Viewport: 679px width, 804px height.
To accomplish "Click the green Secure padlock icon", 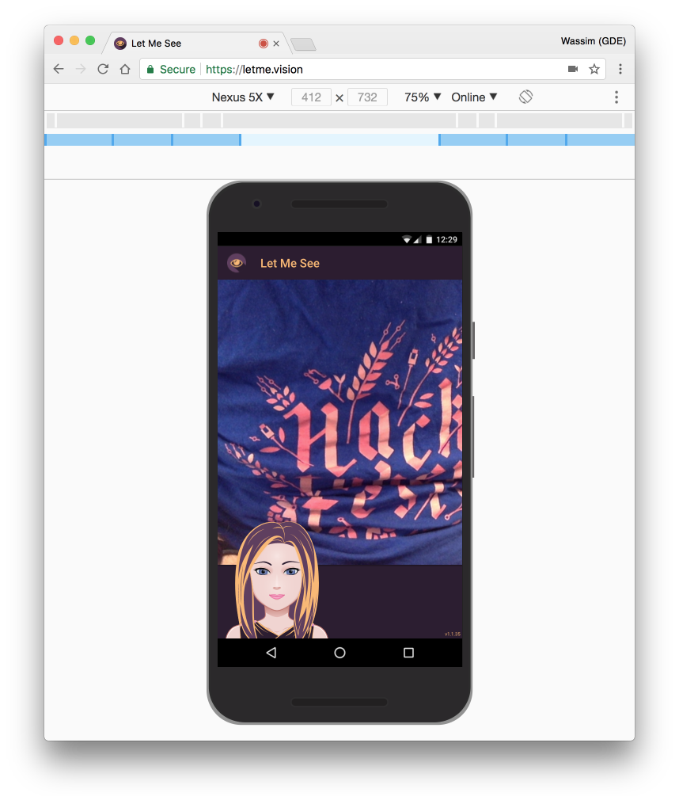I will tap(150, 69).
